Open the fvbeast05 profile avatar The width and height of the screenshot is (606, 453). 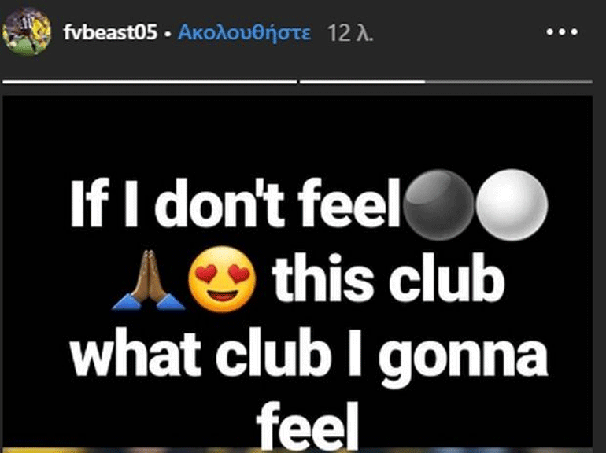pos(27,31)
